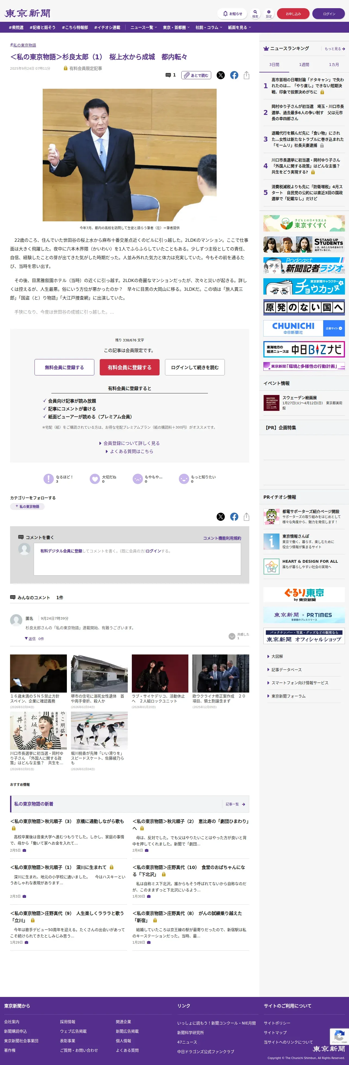
Task: Expand 会員登録について詳しく見る link
Action: [129, 443]
